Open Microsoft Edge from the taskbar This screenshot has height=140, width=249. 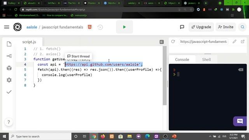click(147, 136)
